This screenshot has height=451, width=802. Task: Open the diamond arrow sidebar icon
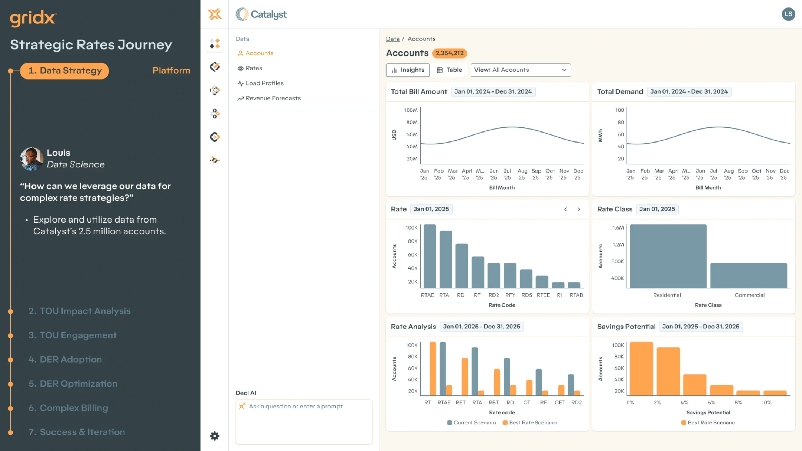pyautogui.click(x=215, y=137)
